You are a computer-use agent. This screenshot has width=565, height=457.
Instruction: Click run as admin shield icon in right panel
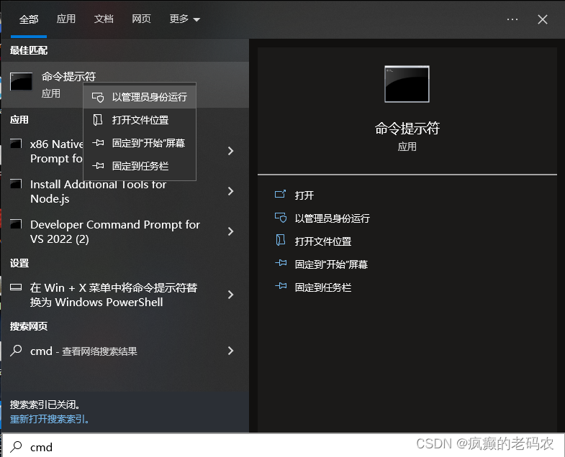tap(281, 218)
